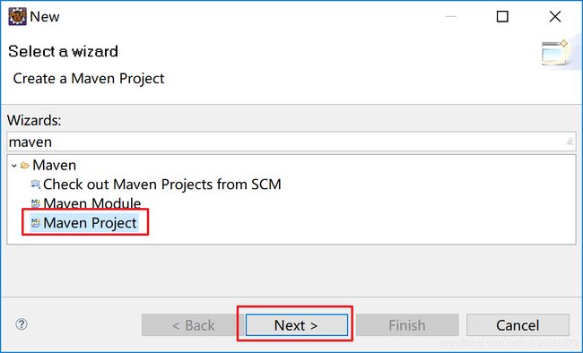Select the Maven folder label in tree
The image size is (583, 353).
click(x=55, y=166)
